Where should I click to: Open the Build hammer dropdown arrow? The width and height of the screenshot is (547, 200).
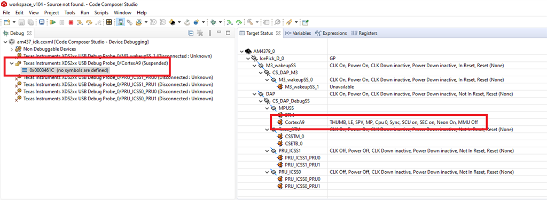[257, 22]
